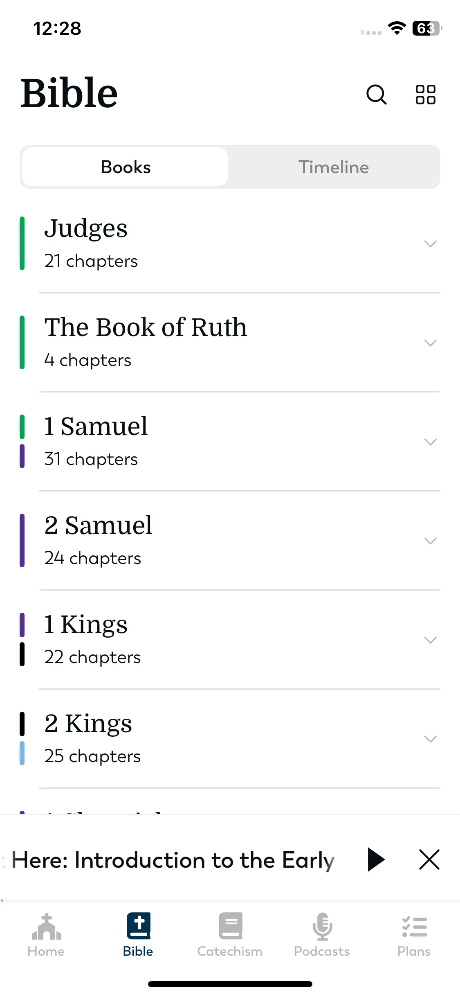
Task: Tap the Now Playing title text
Action: coord(173,860)
